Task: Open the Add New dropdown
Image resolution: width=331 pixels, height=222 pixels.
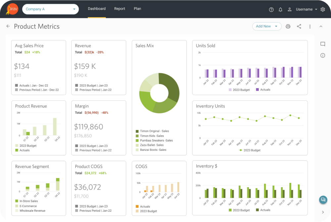Action: coord(267,26)
